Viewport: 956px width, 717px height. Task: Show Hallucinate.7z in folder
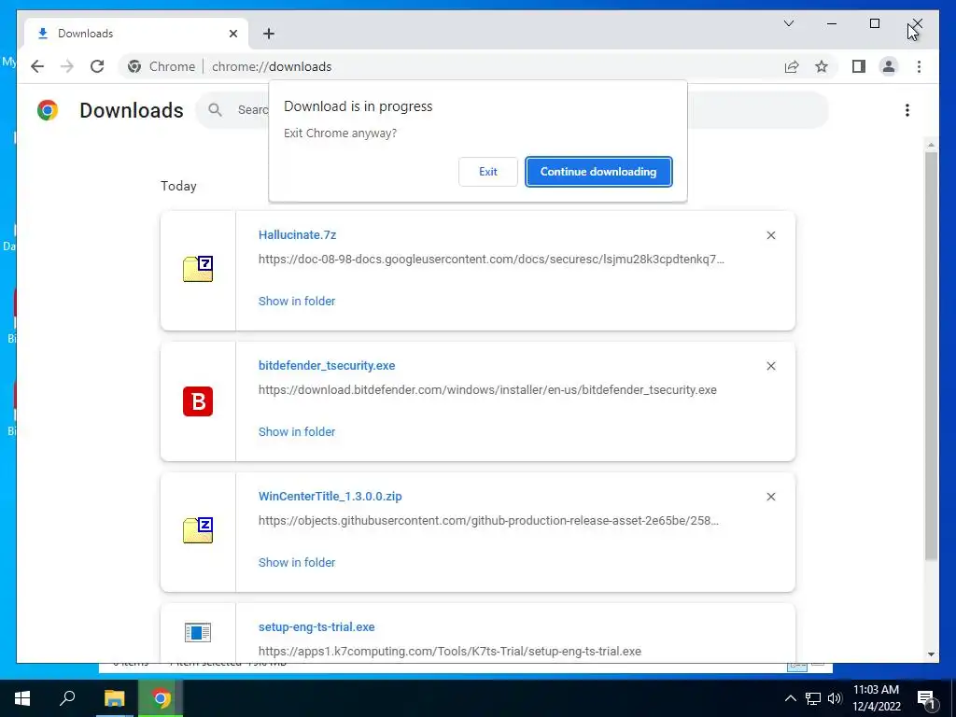297,302
